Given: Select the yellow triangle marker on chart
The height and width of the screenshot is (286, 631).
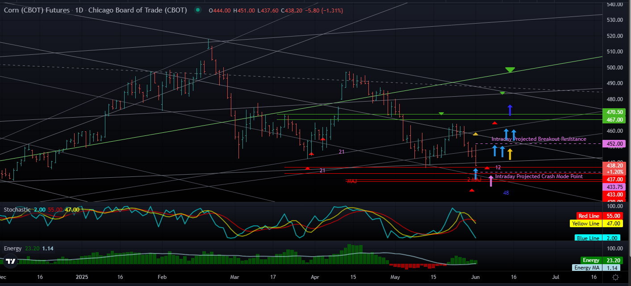Looking at the screenshot, I should [476, 134].
